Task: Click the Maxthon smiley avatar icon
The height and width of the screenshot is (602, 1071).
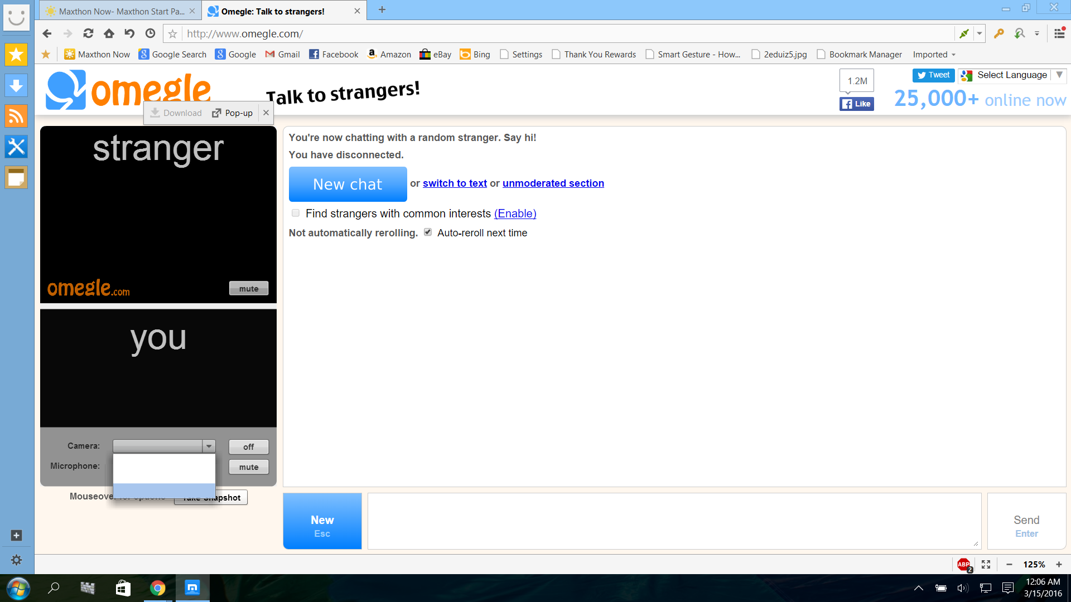Action: tap(16, 17)
